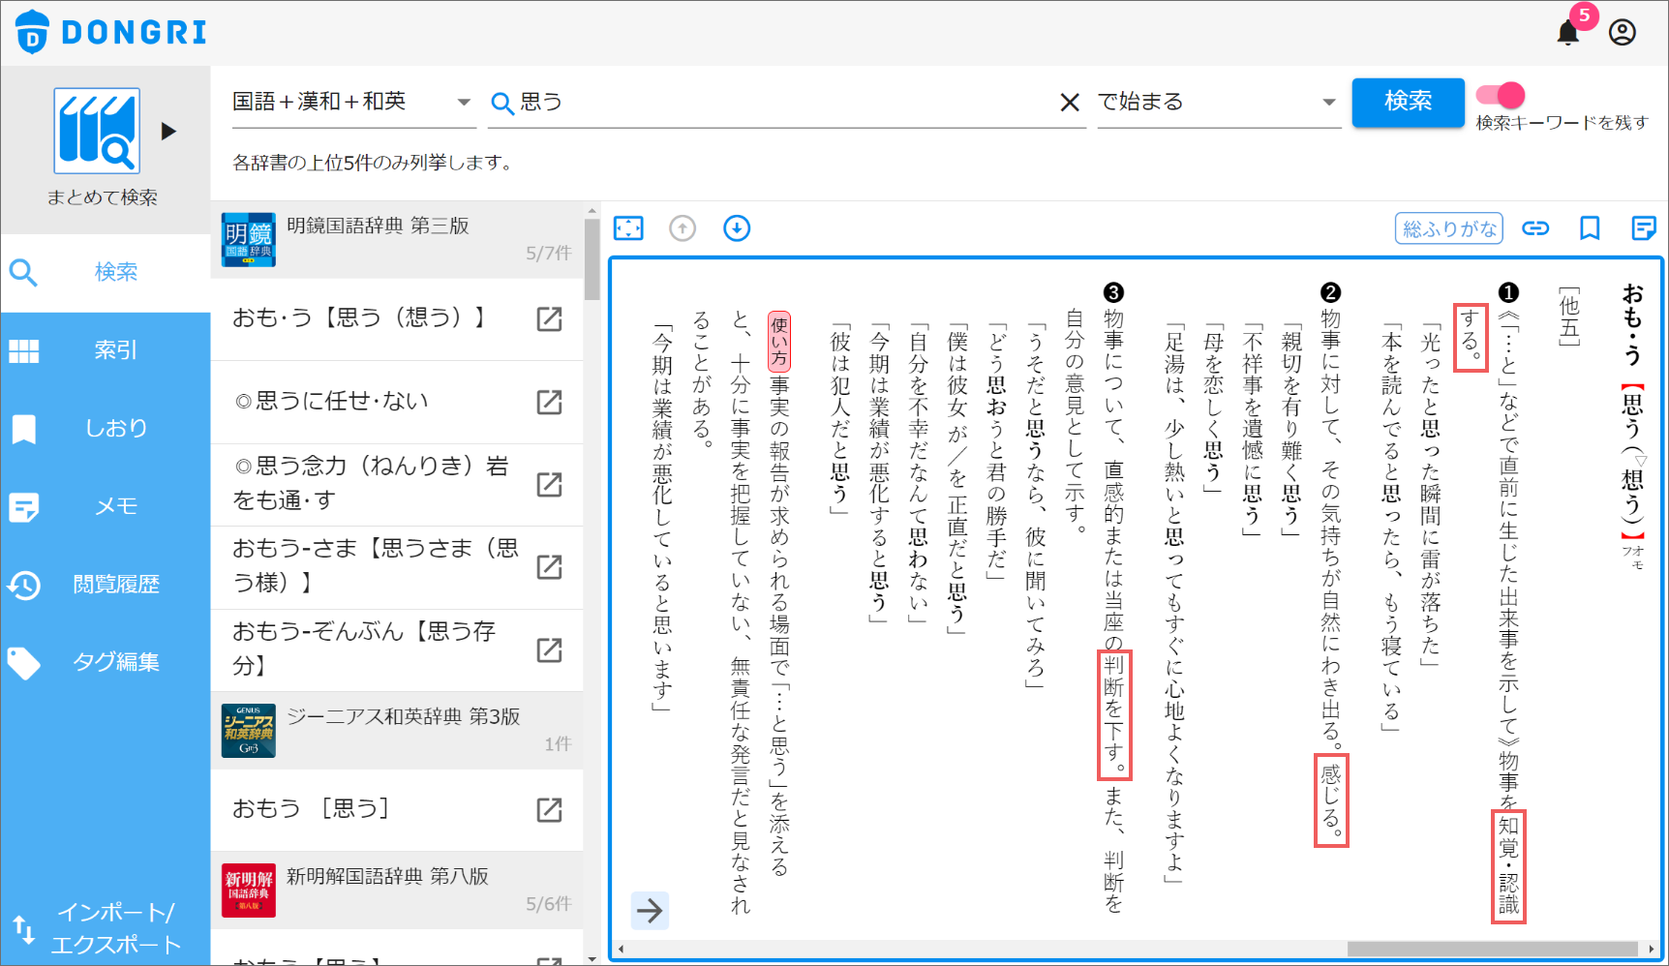Select the 新明解国語辞典 第八版 header
The width and height of the screenshot is (1669, 966).
pyautogui.click(x=397, y=891)
